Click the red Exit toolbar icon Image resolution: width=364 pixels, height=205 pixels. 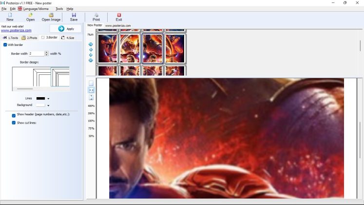pyautogui.click(x=119, y=15)
